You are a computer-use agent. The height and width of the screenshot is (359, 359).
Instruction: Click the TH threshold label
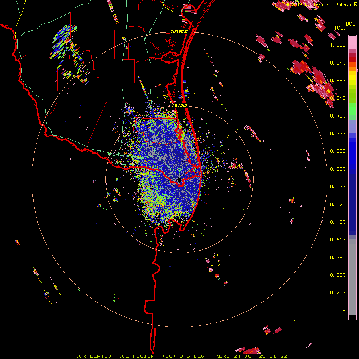coord(343,311)
